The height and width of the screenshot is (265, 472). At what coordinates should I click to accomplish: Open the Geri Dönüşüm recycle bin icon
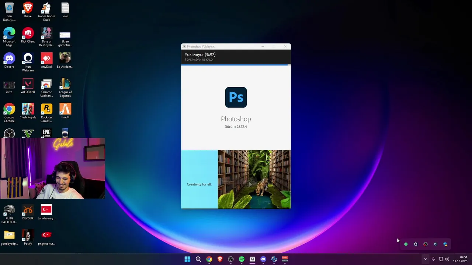click(9, 8)
